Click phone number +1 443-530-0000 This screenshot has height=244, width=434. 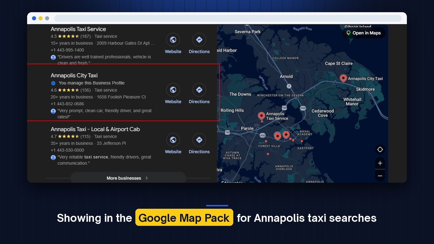(x=67, y=150)
